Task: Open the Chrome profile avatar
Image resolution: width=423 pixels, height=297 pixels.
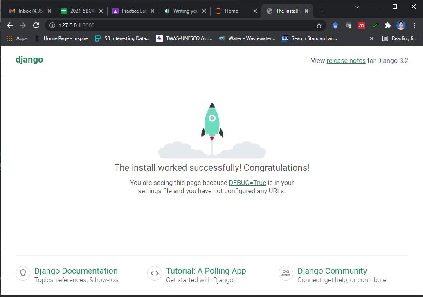Action: 401,25
